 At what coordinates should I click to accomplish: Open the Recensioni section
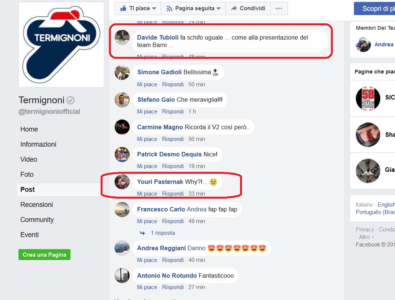pyautogui.click(x=37, y=205)
